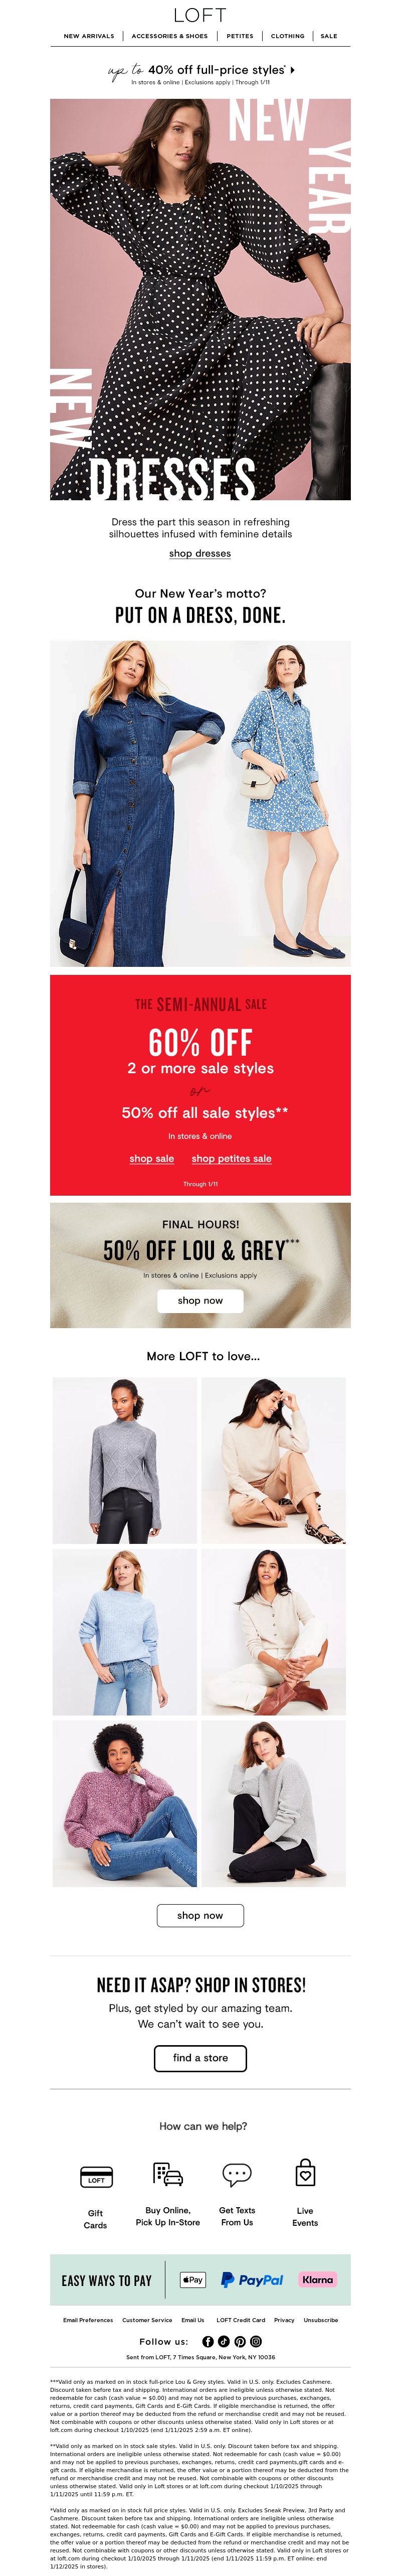
Task: Select the Petites navigation item
Action: [240, 36]
